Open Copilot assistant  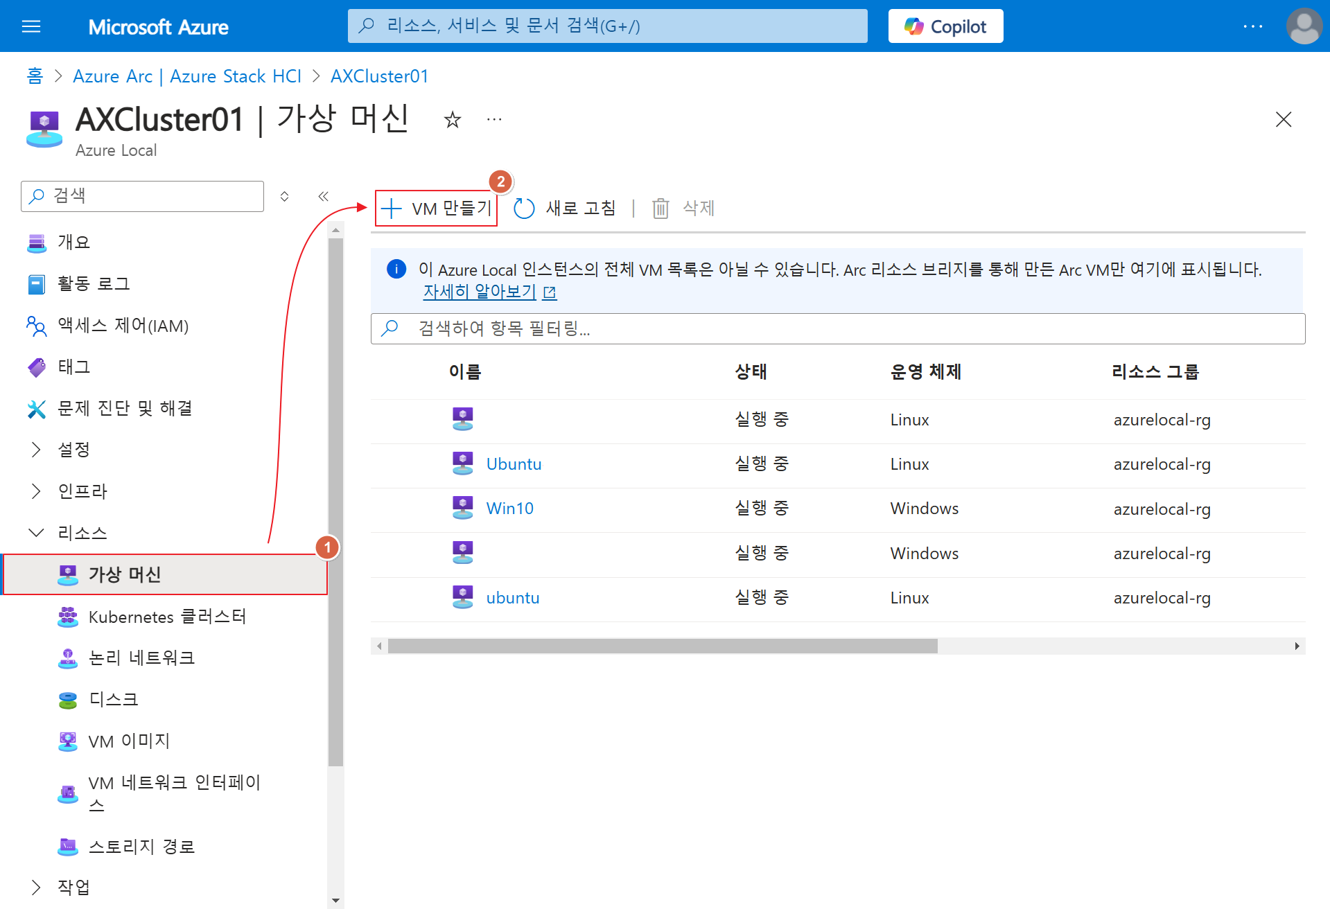pos(945,26)
